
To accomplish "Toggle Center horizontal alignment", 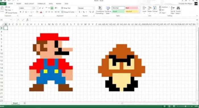I will 49,12.
